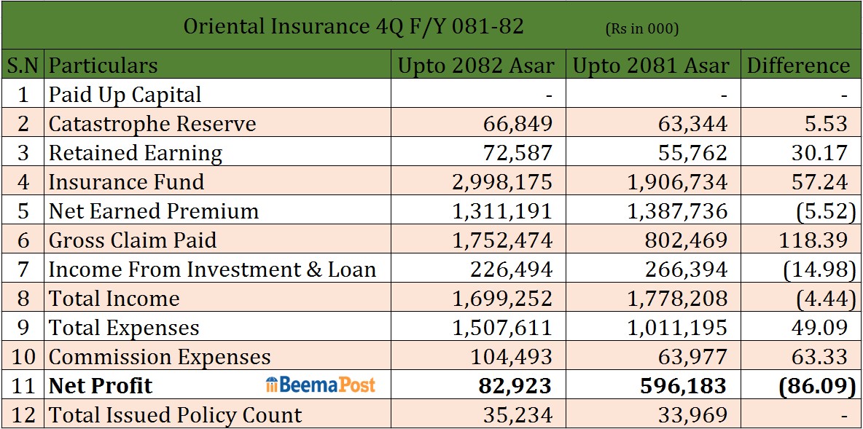Select the Paid Up Capital row label
This screenshot has width=863, height=429.
point(125,95)
